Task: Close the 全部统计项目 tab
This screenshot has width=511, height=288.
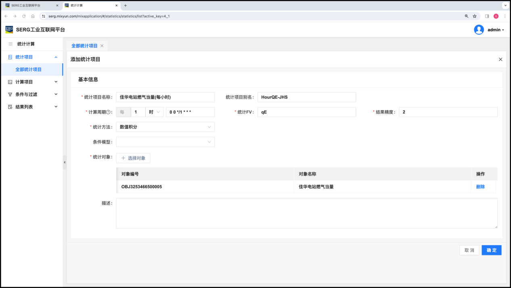Action: (102, 46)
